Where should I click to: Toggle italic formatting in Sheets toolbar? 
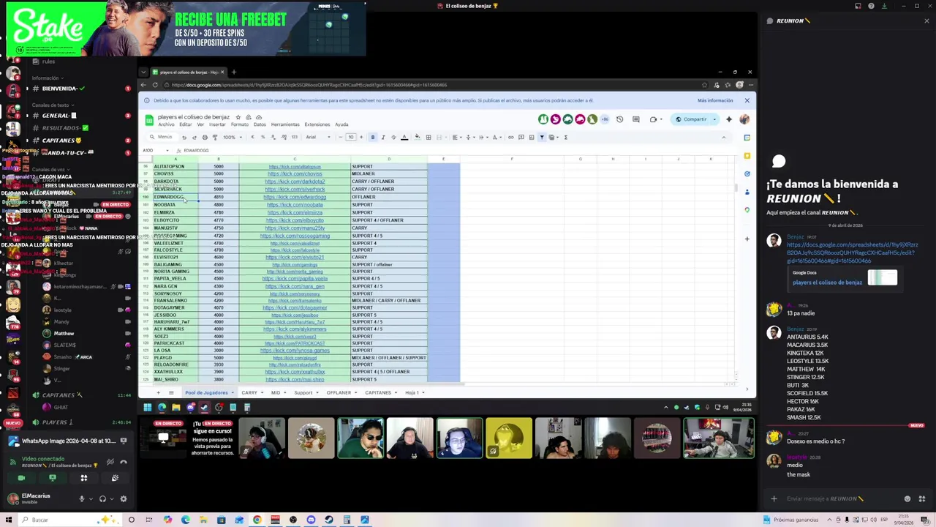[383, 137]
